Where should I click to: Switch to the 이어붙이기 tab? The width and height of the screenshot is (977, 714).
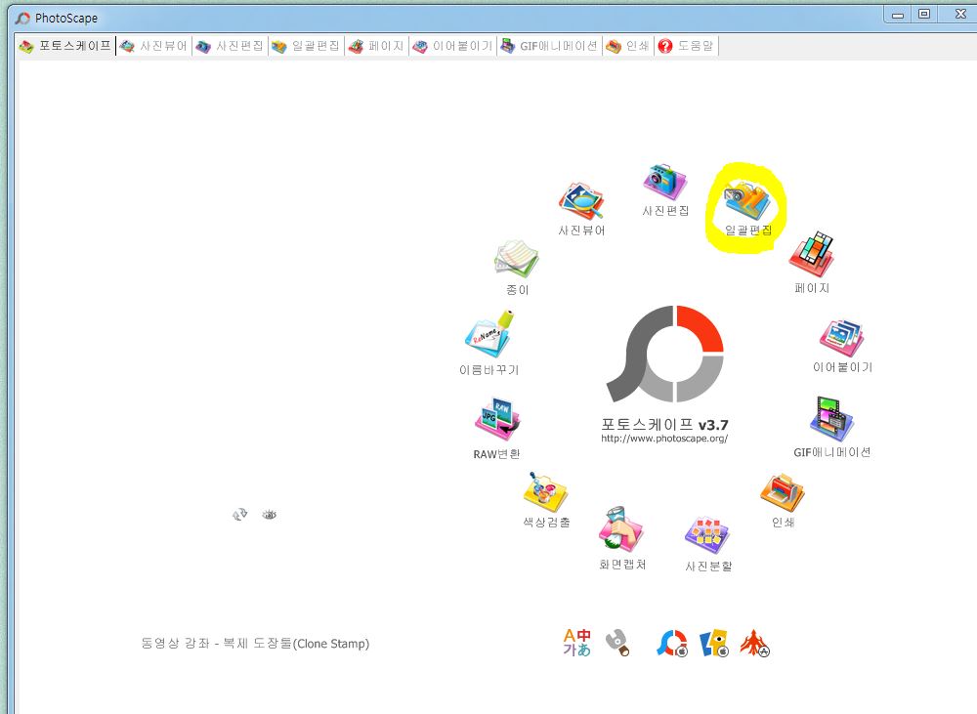453,46
